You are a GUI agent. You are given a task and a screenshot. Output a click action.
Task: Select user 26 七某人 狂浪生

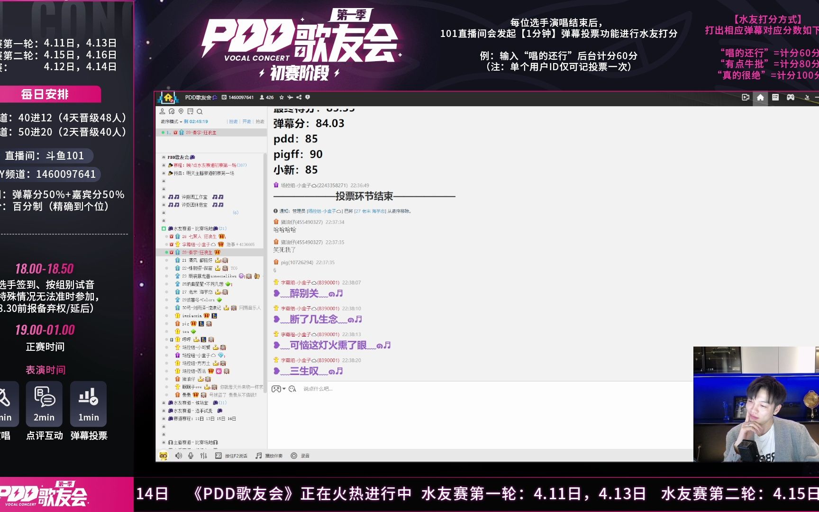pyautogui.click(x=199, y=236)
